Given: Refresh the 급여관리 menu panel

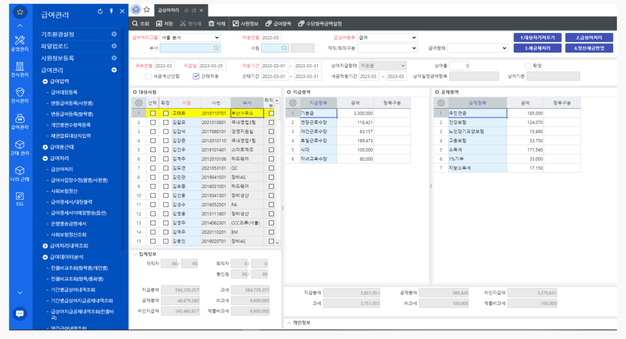Looking at the screenshot, I should [100, 12].
